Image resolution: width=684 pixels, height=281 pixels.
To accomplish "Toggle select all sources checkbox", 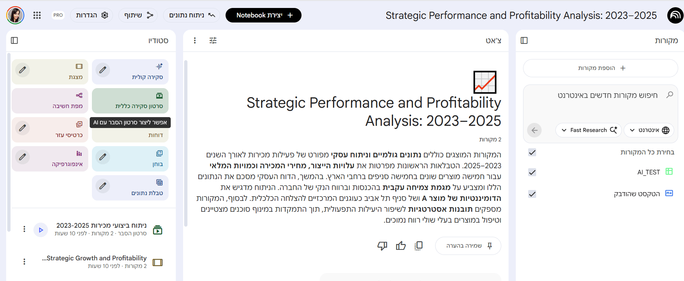I will [x=532, y=152].
